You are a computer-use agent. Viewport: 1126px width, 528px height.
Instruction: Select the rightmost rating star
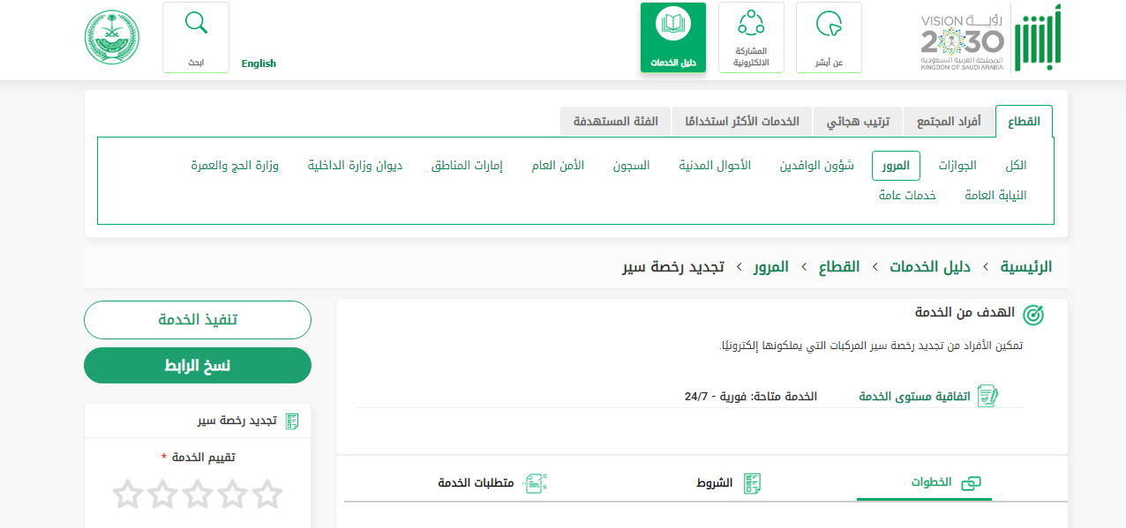click(x=267, y=495)
